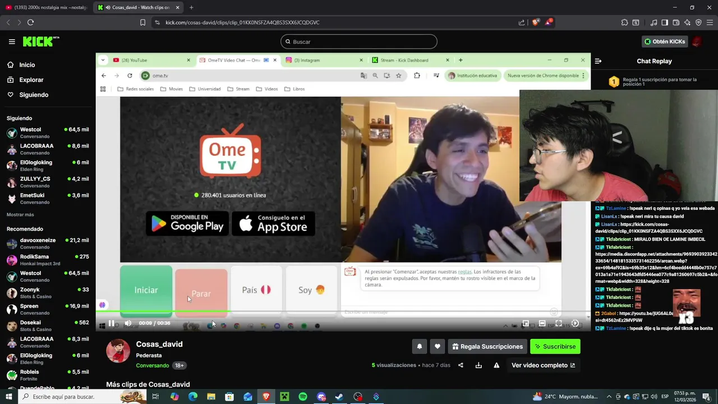Open Ver video completo link
The image size is (718, 404).
543,365
